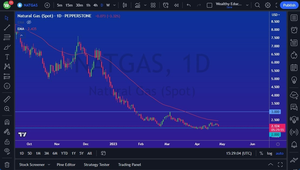Switch to the Pine Editor tab

(66, 165)
